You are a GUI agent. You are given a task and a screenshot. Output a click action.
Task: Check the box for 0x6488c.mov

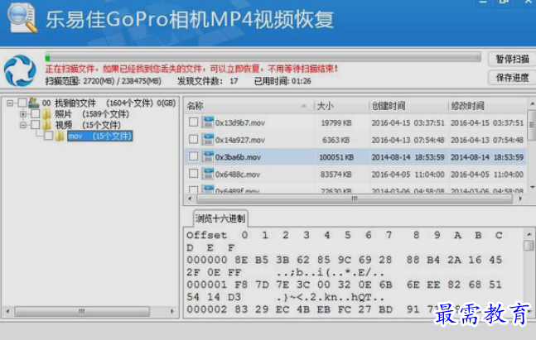193,174
